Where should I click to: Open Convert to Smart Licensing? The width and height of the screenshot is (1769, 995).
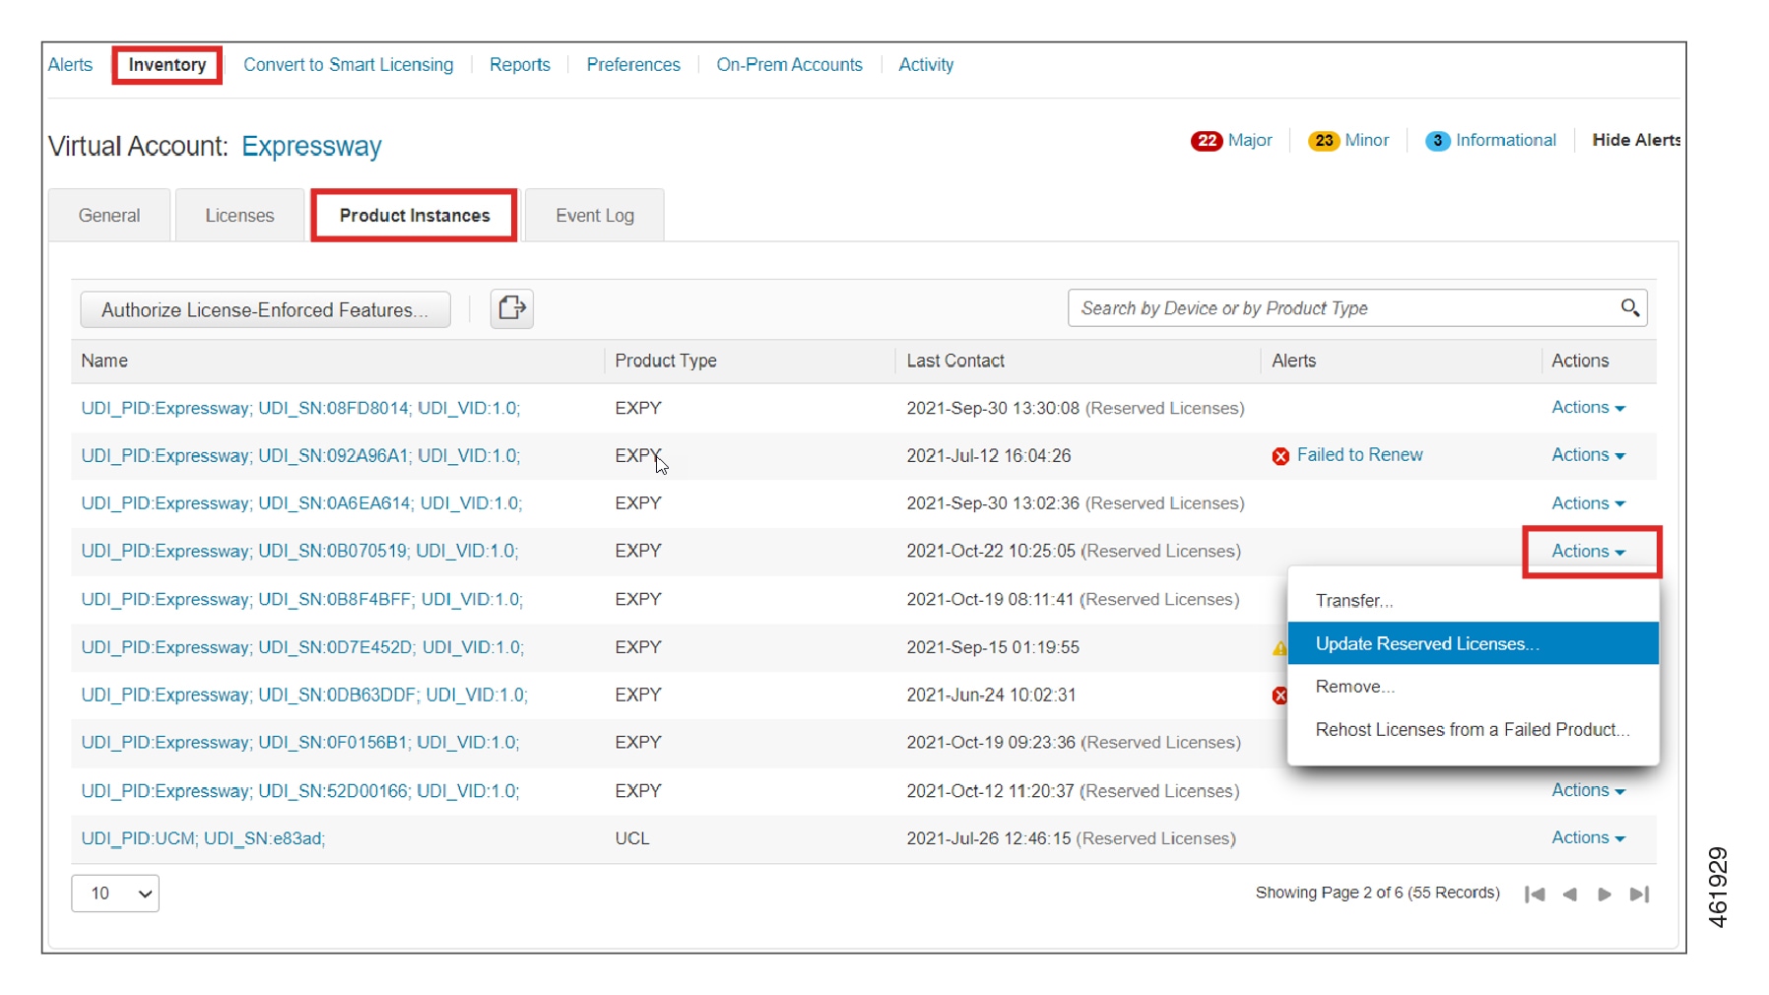pos(349,65)
